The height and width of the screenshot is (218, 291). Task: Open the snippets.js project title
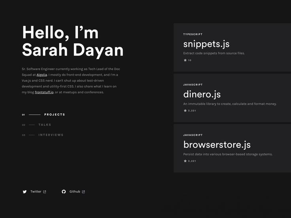pos(206,44)
